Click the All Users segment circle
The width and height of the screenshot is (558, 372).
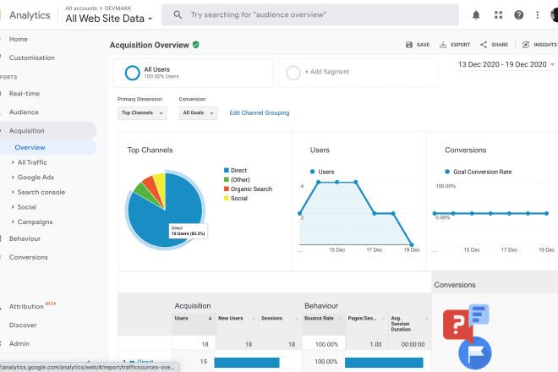(x=133, y=73)
